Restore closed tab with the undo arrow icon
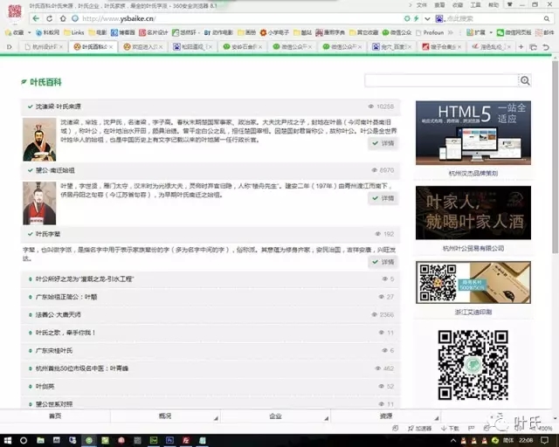This screenshot has width=559, height=447. (x=546, y=47)
